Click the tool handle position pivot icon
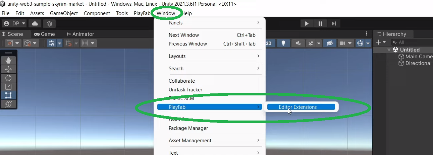The width and height of the screenshot is (433, 155). 9,43
